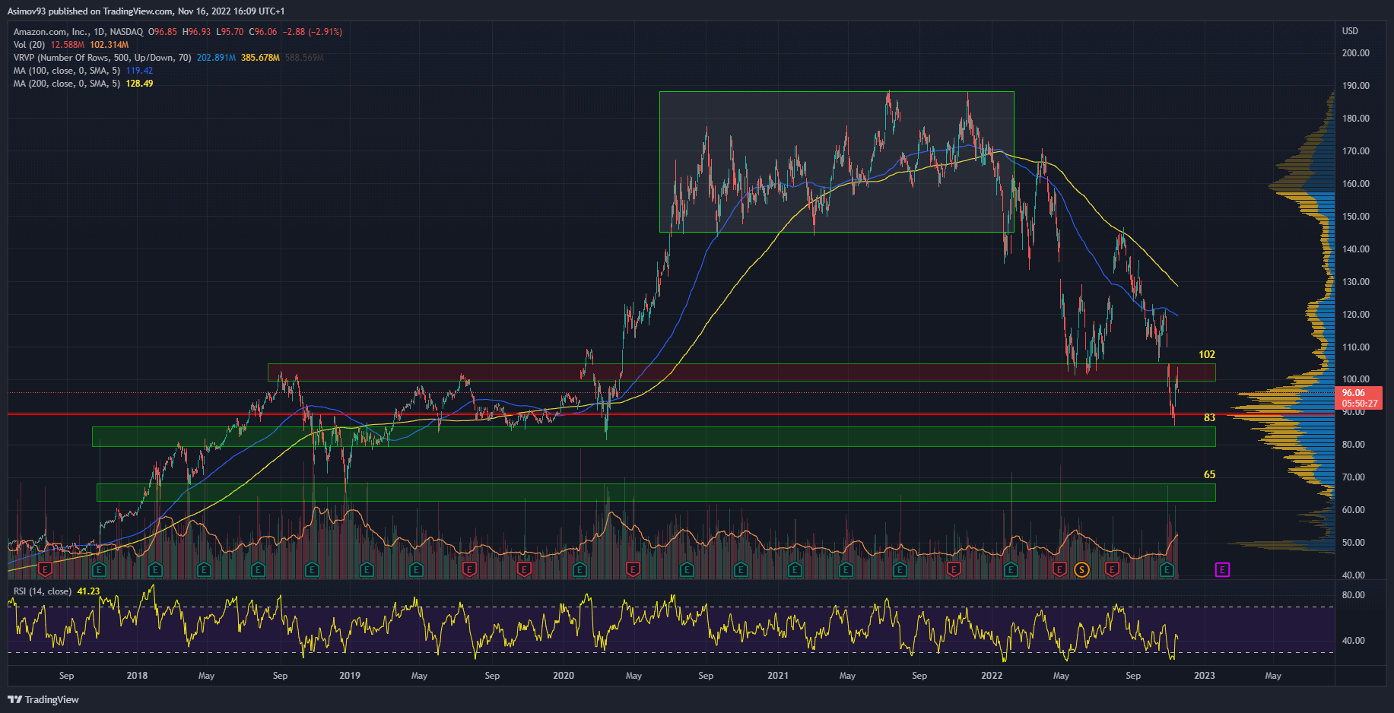Click the purple upcoming earnings E marker

pyautogui.click(x=1222, y=569)
